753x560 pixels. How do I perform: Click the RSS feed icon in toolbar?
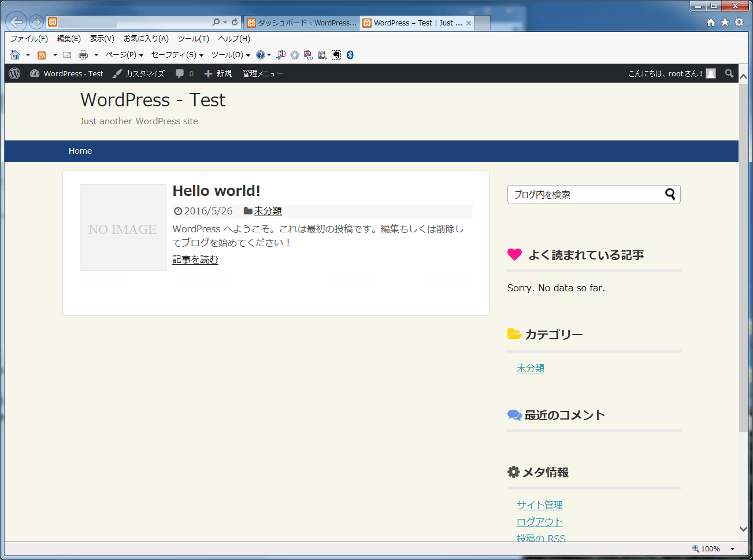click(42, 55)
